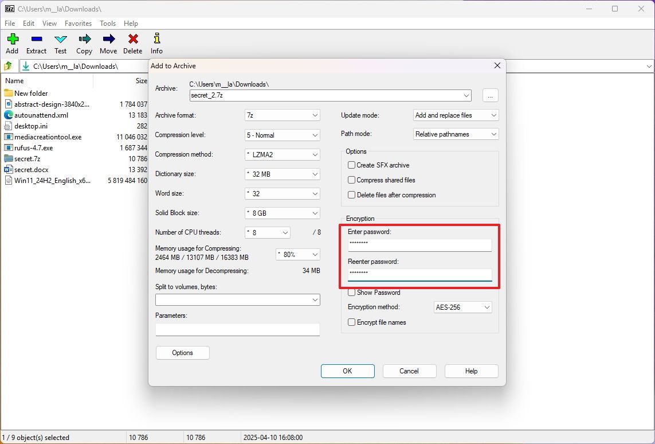
Task: Click the Delete toolbar icon
Action: click(x=132, y=42)
